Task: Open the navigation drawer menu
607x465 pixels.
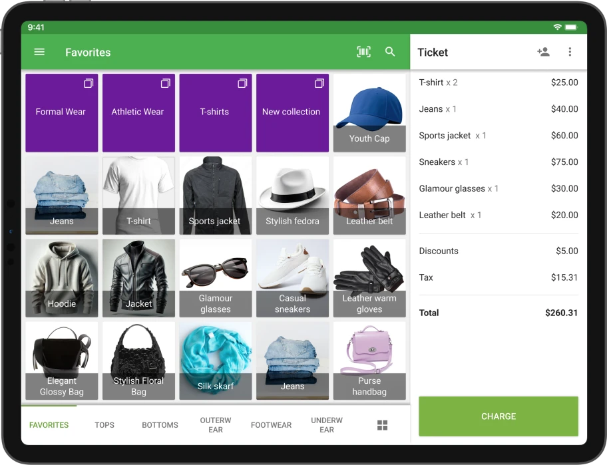Action: click(x=39, y=52)
